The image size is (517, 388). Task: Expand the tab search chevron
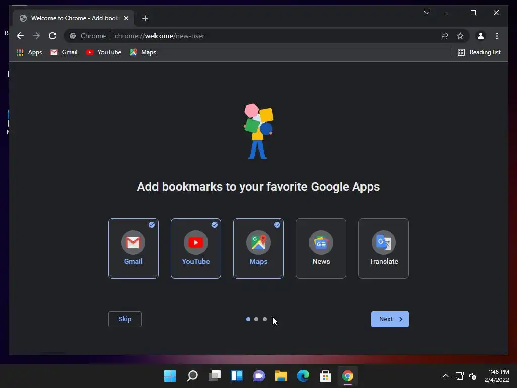click(x=426, y=13)
